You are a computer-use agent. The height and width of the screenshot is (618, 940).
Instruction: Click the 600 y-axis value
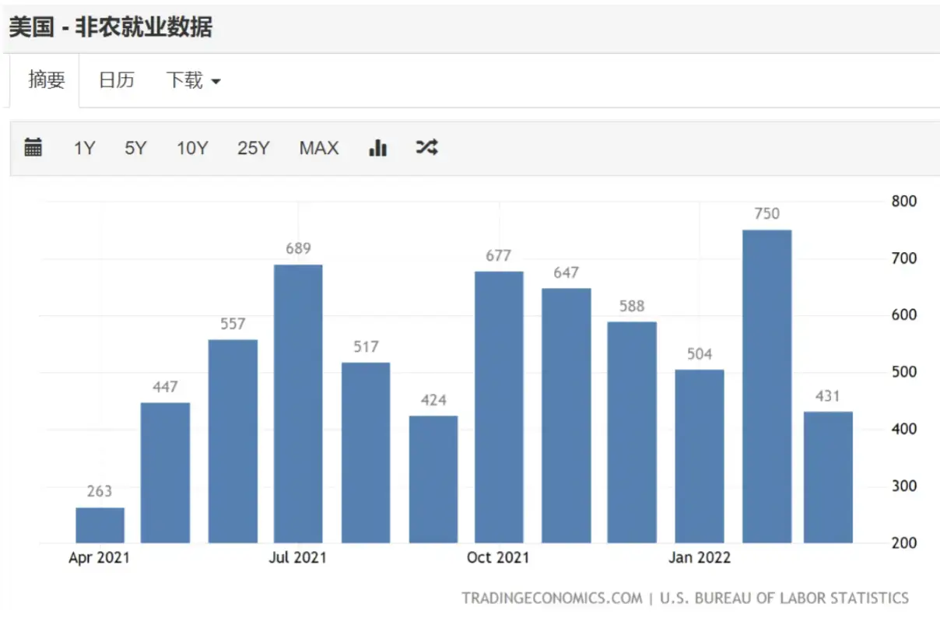point(904,315)
